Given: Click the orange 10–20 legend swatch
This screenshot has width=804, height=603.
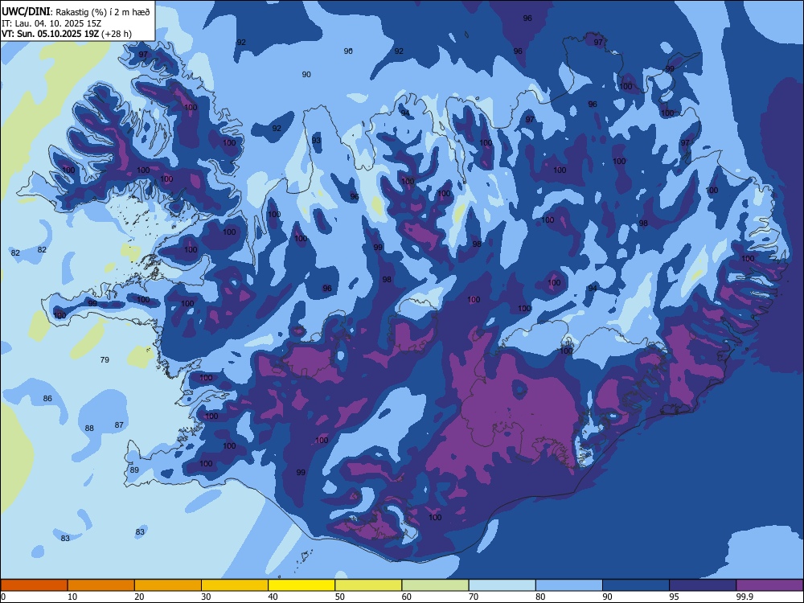Looking at the screenshot, I should pos(101,585).
